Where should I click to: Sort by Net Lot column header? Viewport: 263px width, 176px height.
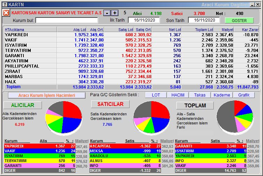(x=167, y=30)
